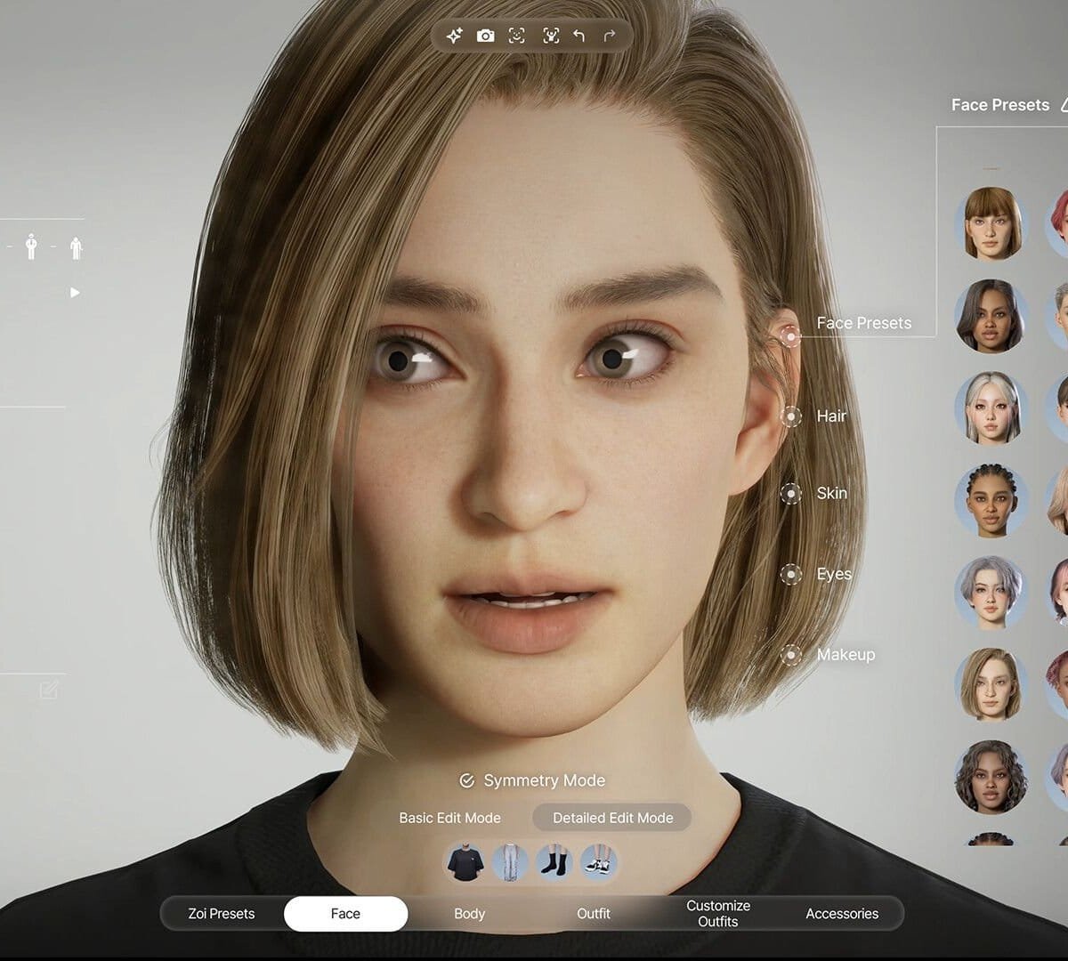1068x961 pixels.
Task: Switch to Basic Edit Mode
Action: click(449, 818)
